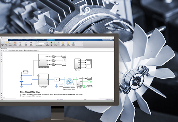Select the Three-phase inverter block
The image size is (178, 122).
(x=44, y=79)
